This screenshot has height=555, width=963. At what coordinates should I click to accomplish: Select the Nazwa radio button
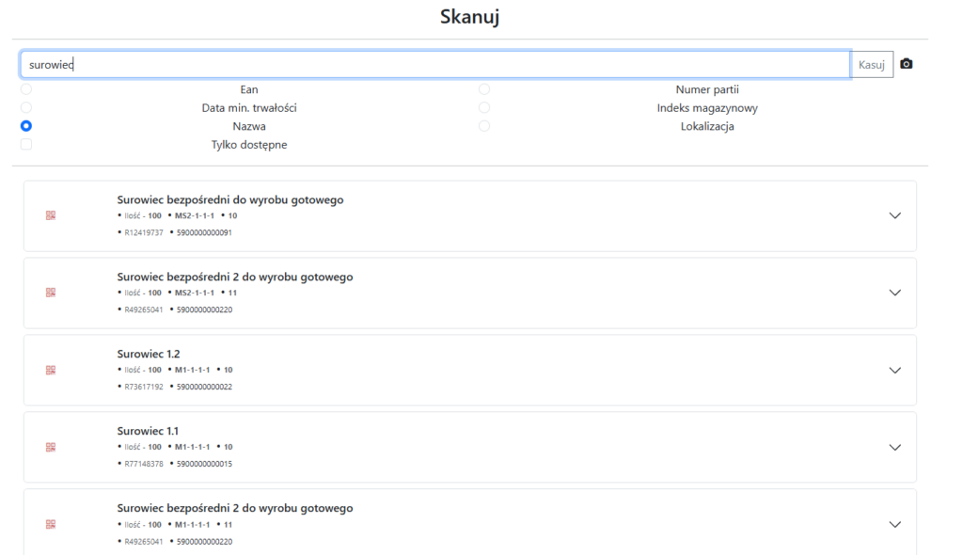(26, 126)
